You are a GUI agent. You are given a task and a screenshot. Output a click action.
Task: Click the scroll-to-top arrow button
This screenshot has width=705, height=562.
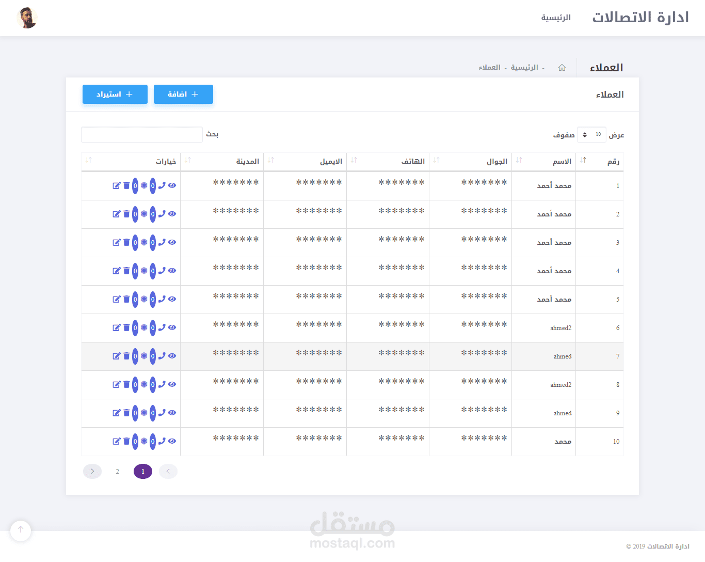tap(21, 530)
